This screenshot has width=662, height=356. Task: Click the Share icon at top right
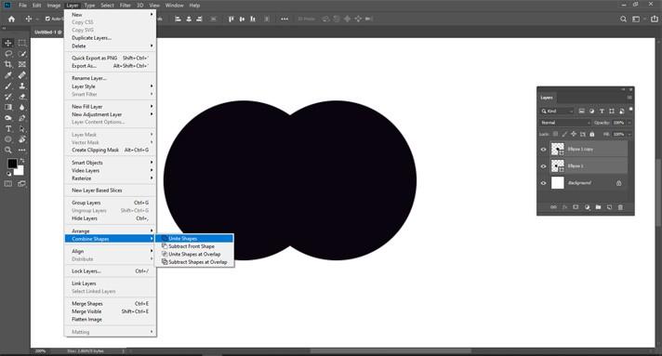point(654,19)
